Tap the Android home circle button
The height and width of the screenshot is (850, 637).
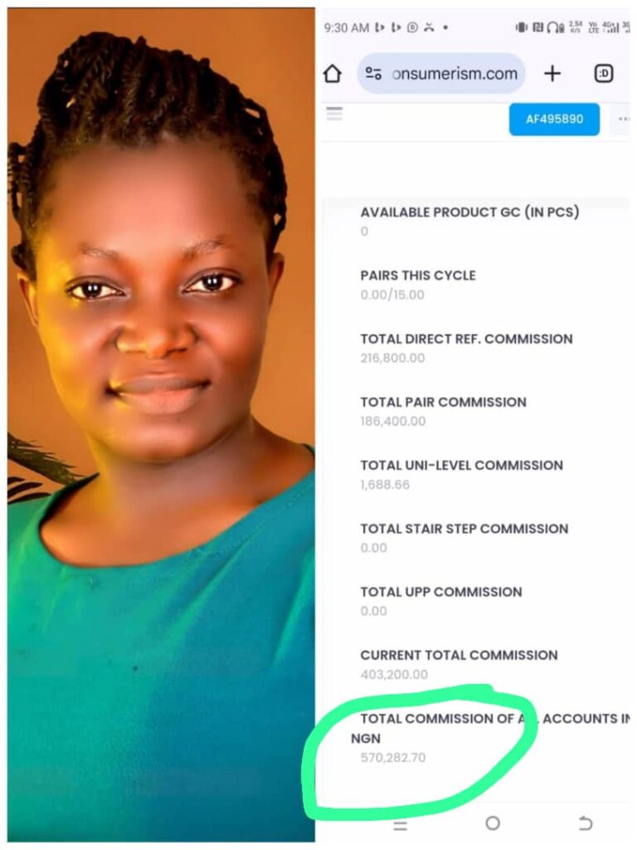point(493,823)
